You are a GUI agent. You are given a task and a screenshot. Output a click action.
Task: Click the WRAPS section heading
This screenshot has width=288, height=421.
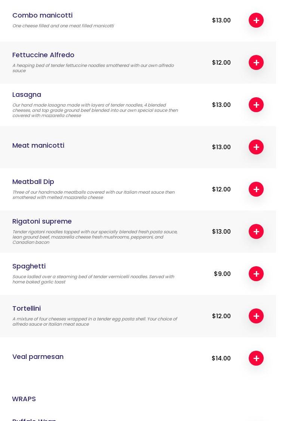click(x=24, y=399)
